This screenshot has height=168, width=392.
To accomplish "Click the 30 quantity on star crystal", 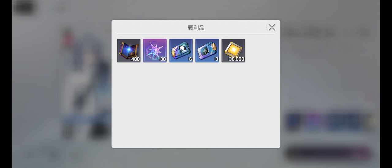I will tap(163, 59).
